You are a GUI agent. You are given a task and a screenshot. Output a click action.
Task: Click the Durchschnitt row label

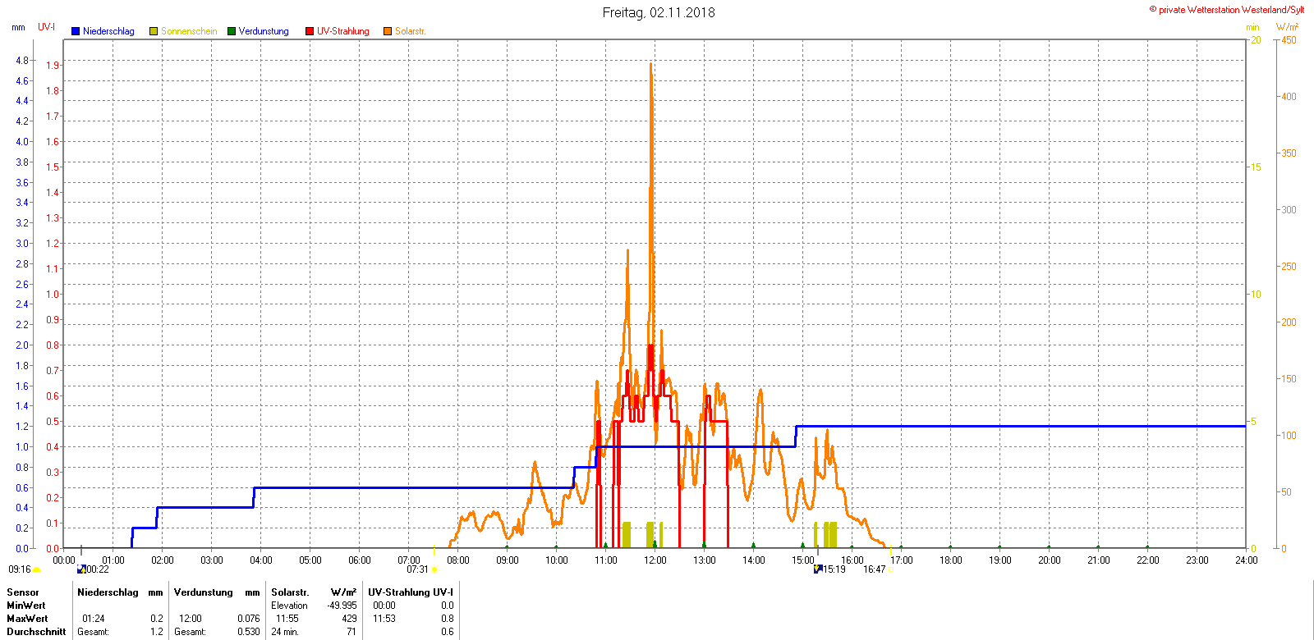click(x=36, y=632)
